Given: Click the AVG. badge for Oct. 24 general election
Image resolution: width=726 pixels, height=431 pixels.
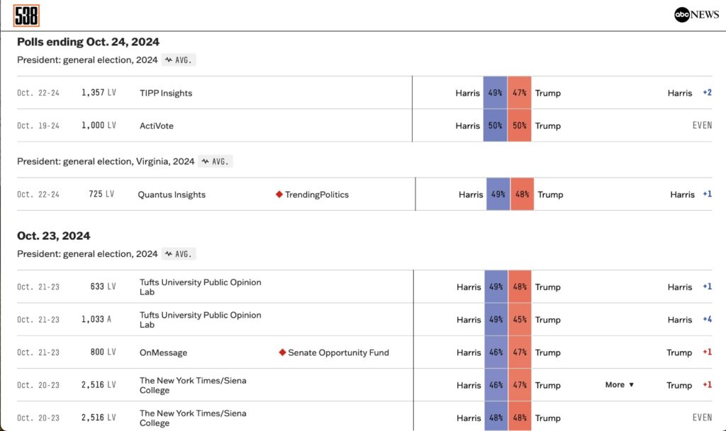Looking at the screenshot, I should 179,60.
